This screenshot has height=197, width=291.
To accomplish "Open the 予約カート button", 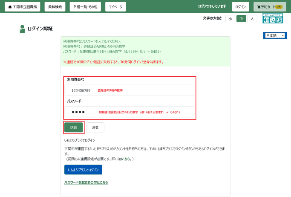I will 270,7.
